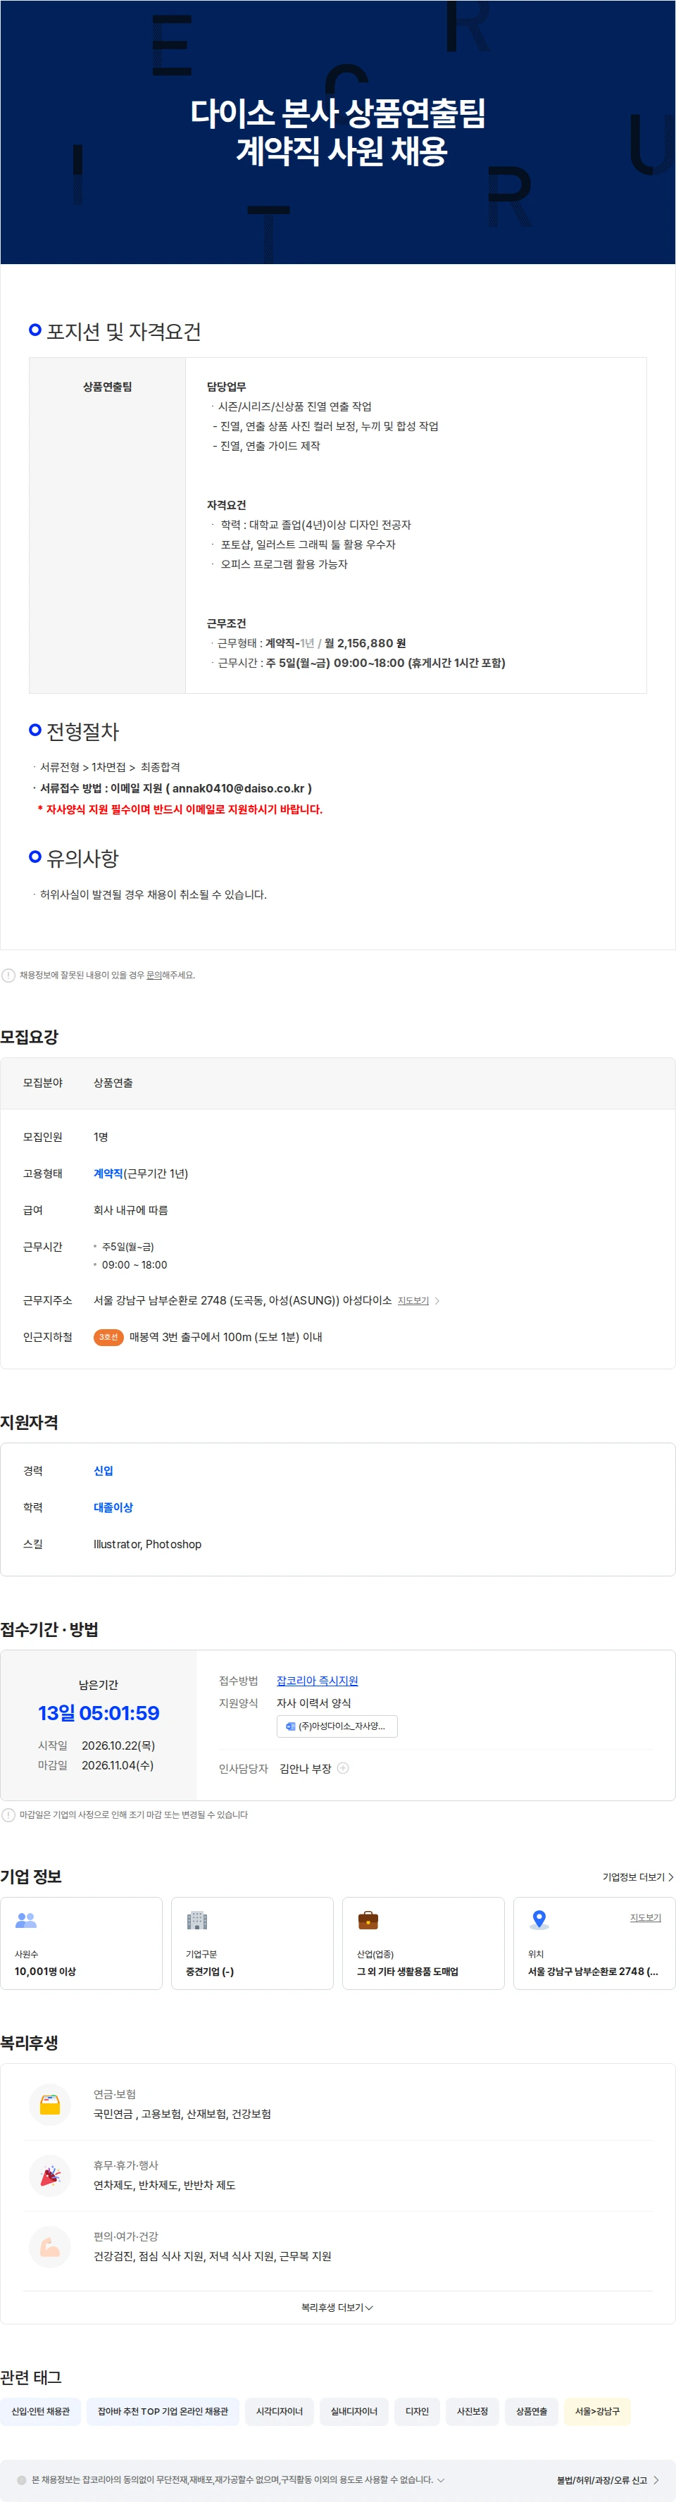Click the chevron after 불법/허위/과장/오류 신고
676x2502 pixels.
[x=656, y=2479]
